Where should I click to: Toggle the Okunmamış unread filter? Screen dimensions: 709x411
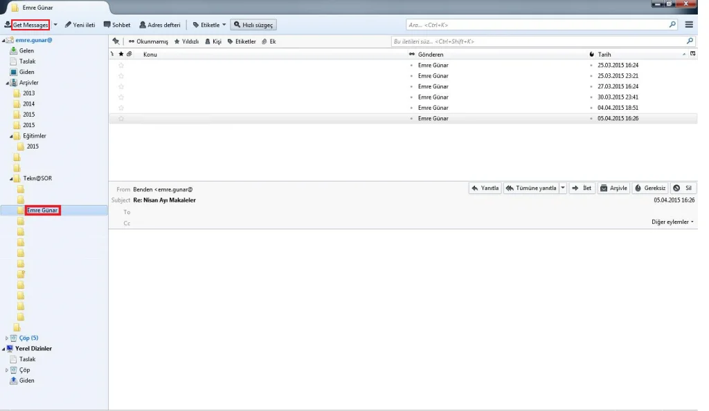tap(147, 41)
